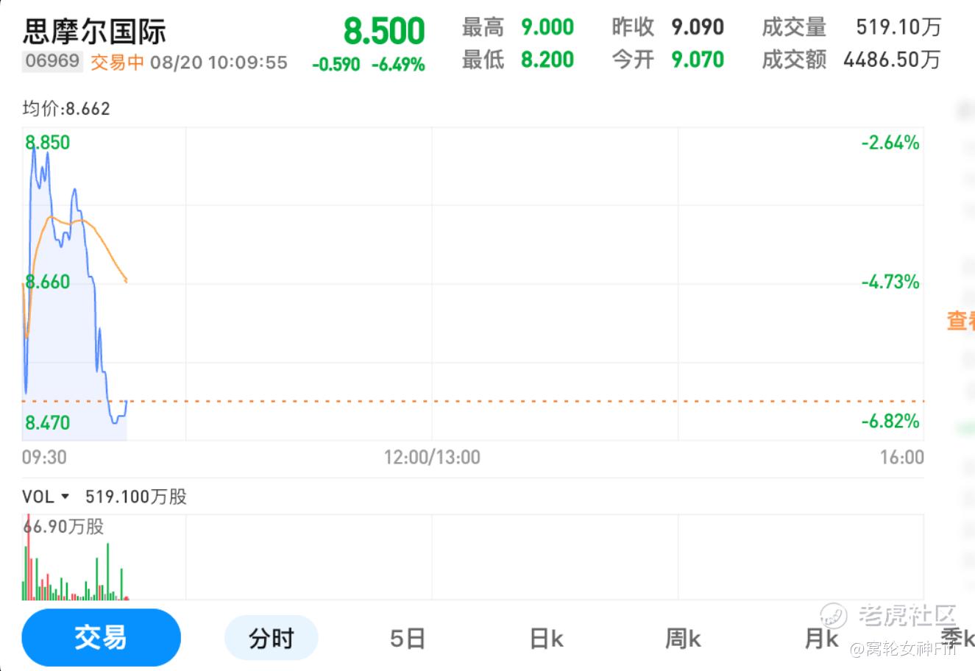Image resolution: width=975 pixels, height=671 pixels.
Task: Show the 月k chart tab
Action: click(821, 638)
